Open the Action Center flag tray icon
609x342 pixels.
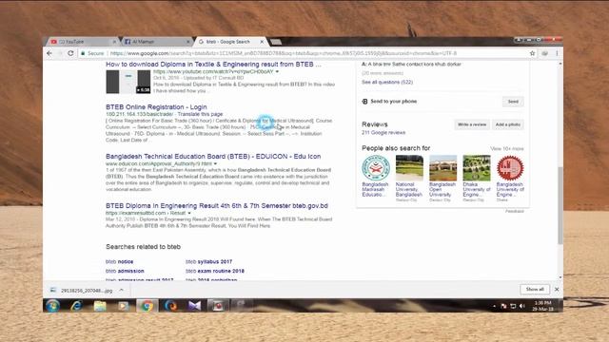(x=503, y=306)
